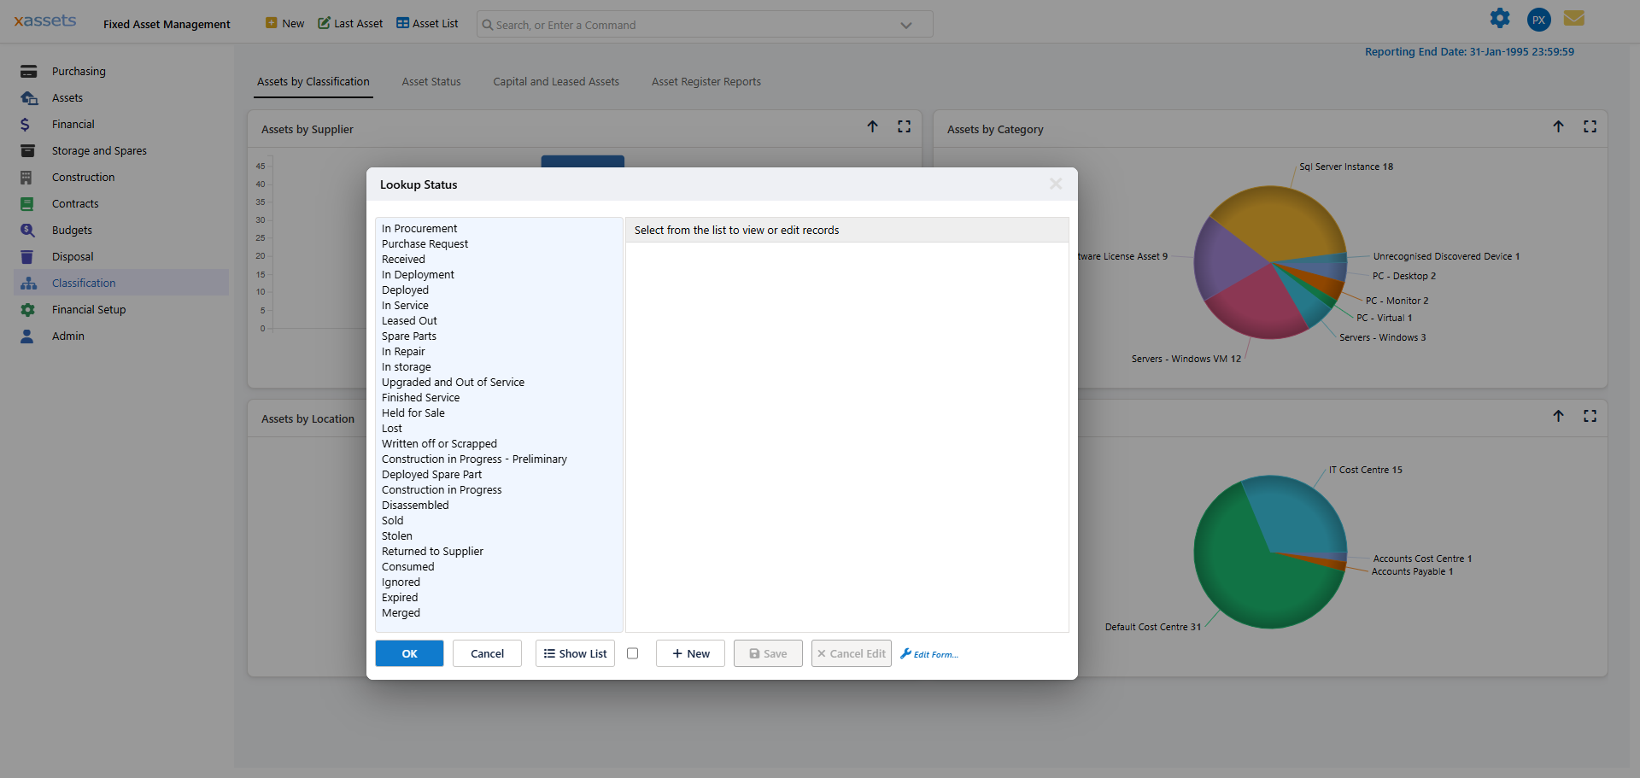Click the upload arrow on Assets by Supplier

[x=873, y=126]
